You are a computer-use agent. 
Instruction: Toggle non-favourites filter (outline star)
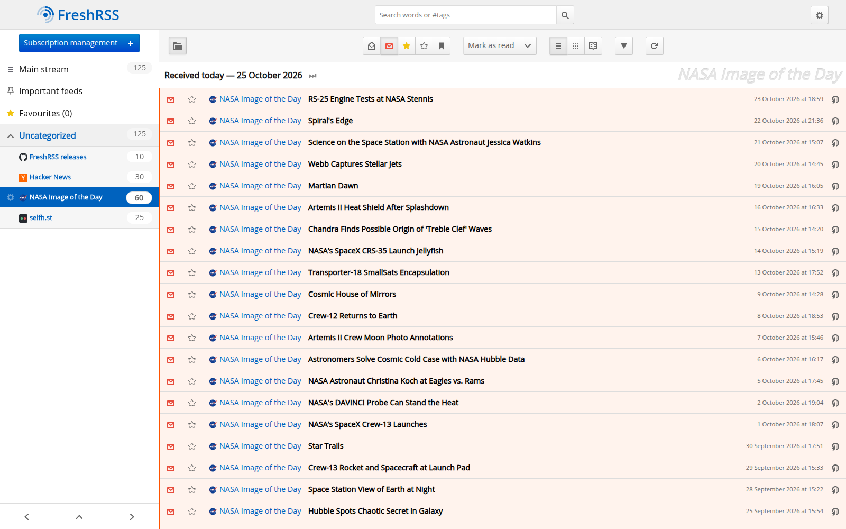(424, 46)
